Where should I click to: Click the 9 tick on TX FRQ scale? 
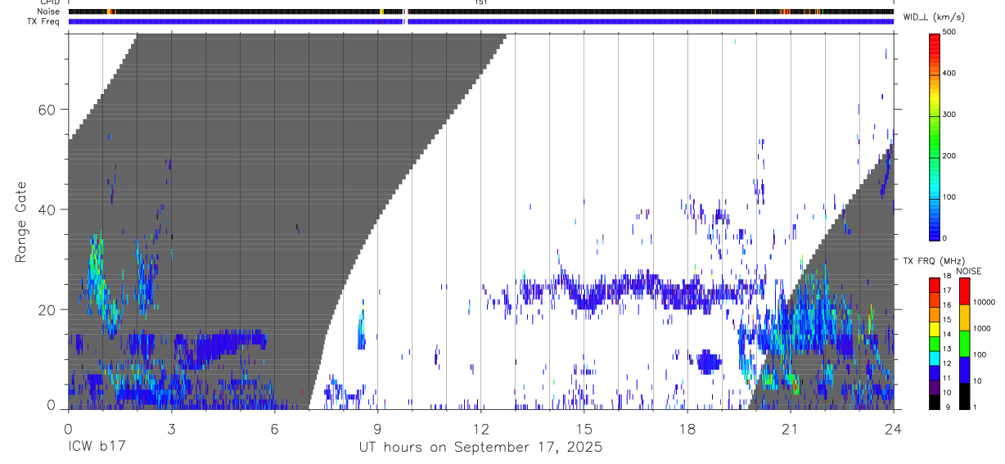tap(949, 408)
